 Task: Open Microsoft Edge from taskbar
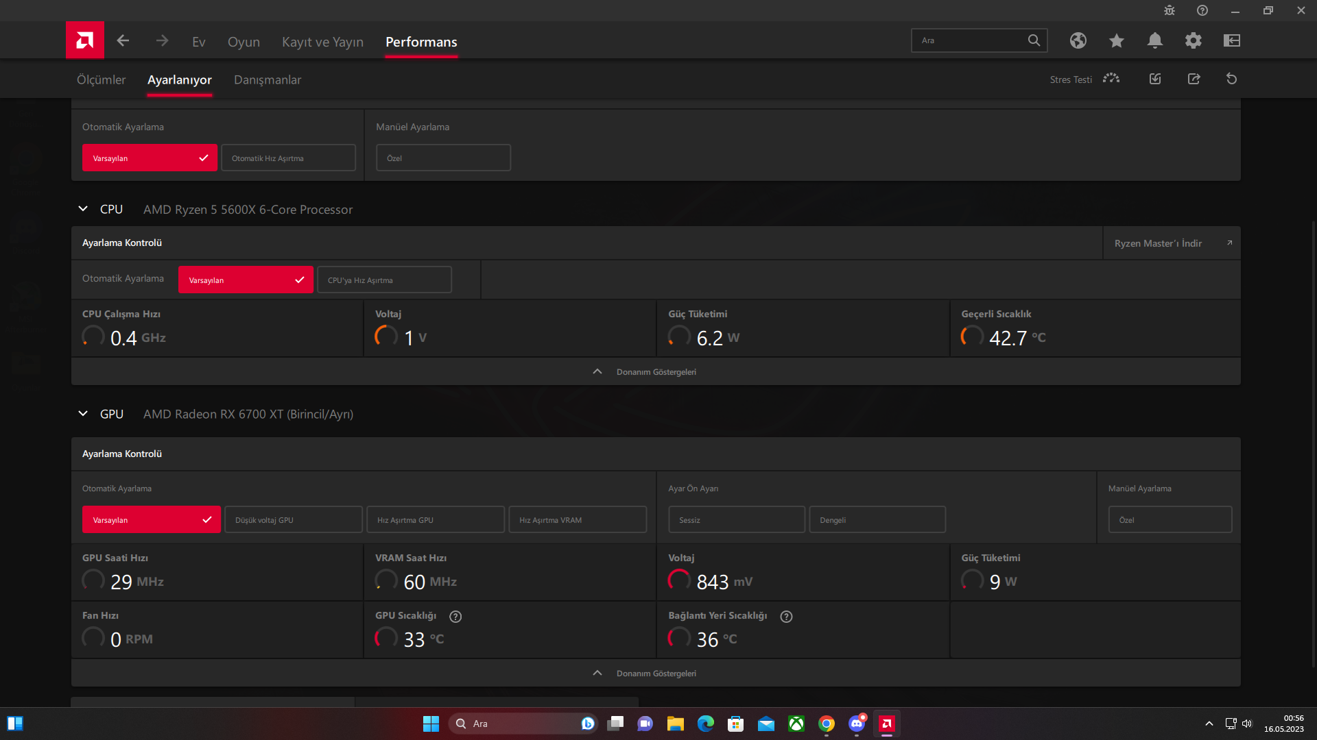[706, 724]
